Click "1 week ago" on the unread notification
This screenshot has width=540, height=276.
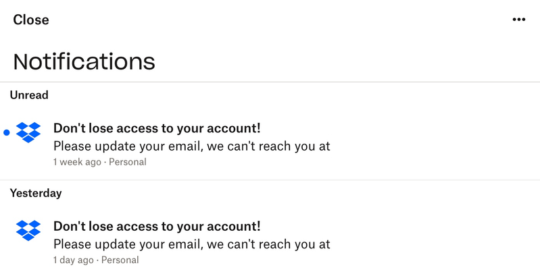(77, 162)
